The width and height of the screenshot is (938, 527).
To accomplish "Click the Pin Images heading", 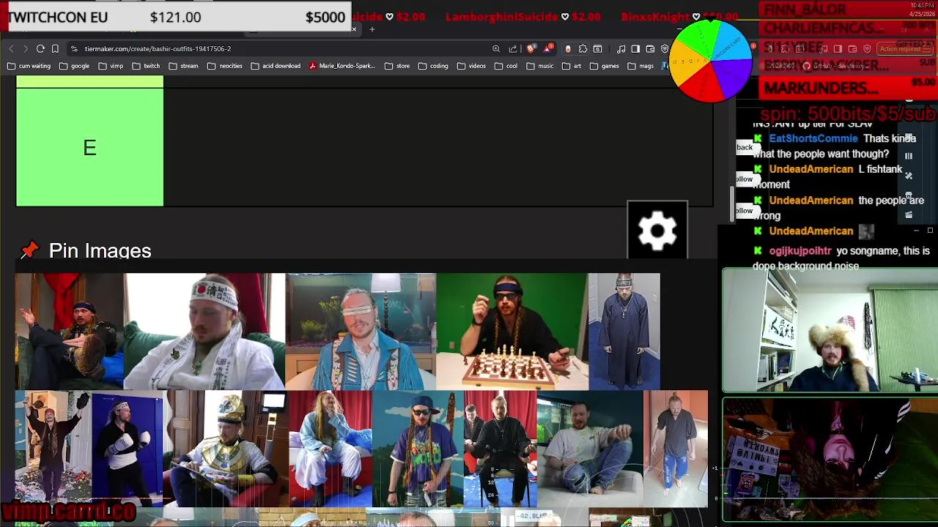I will 100,250.
